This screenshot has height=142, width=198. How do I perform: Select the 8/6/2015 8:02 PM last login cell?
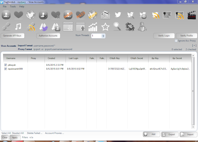point(75,69)
